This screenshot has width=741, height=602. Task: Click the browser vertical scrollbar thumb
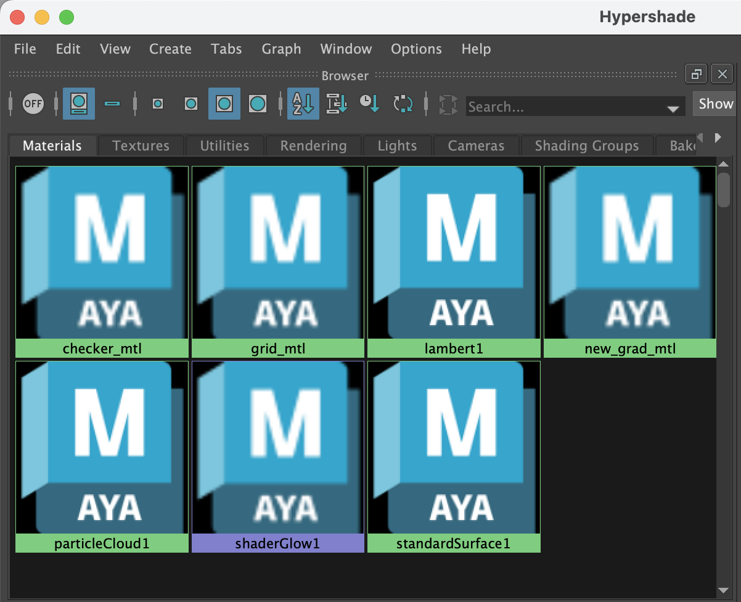click(x=724, y=189)
